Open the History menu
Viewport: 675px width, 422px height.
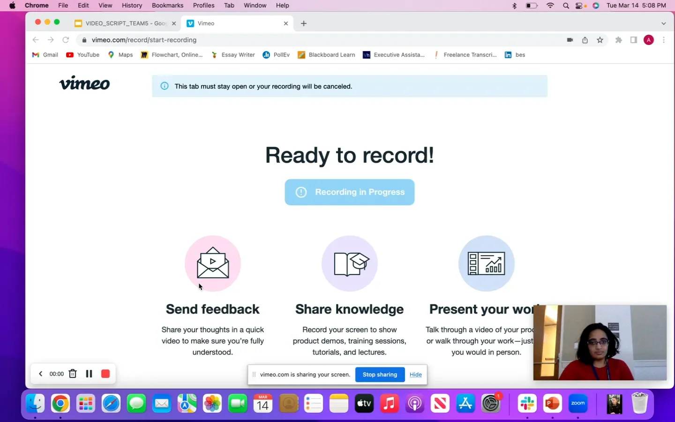click(x=132, y=6)
